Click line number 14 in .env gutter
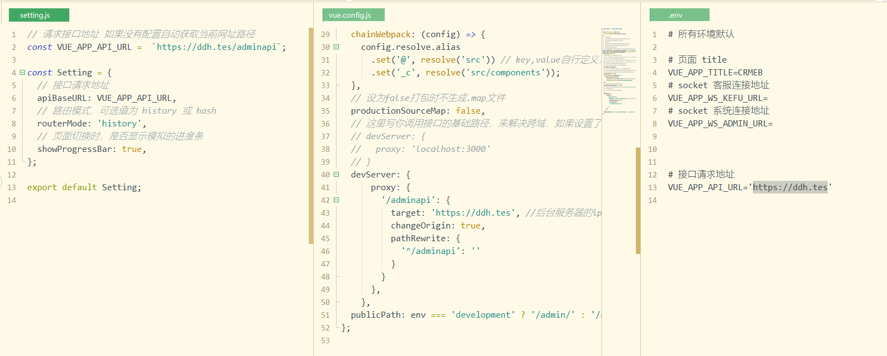The image size is (887, 356). (x=652, y=200)
